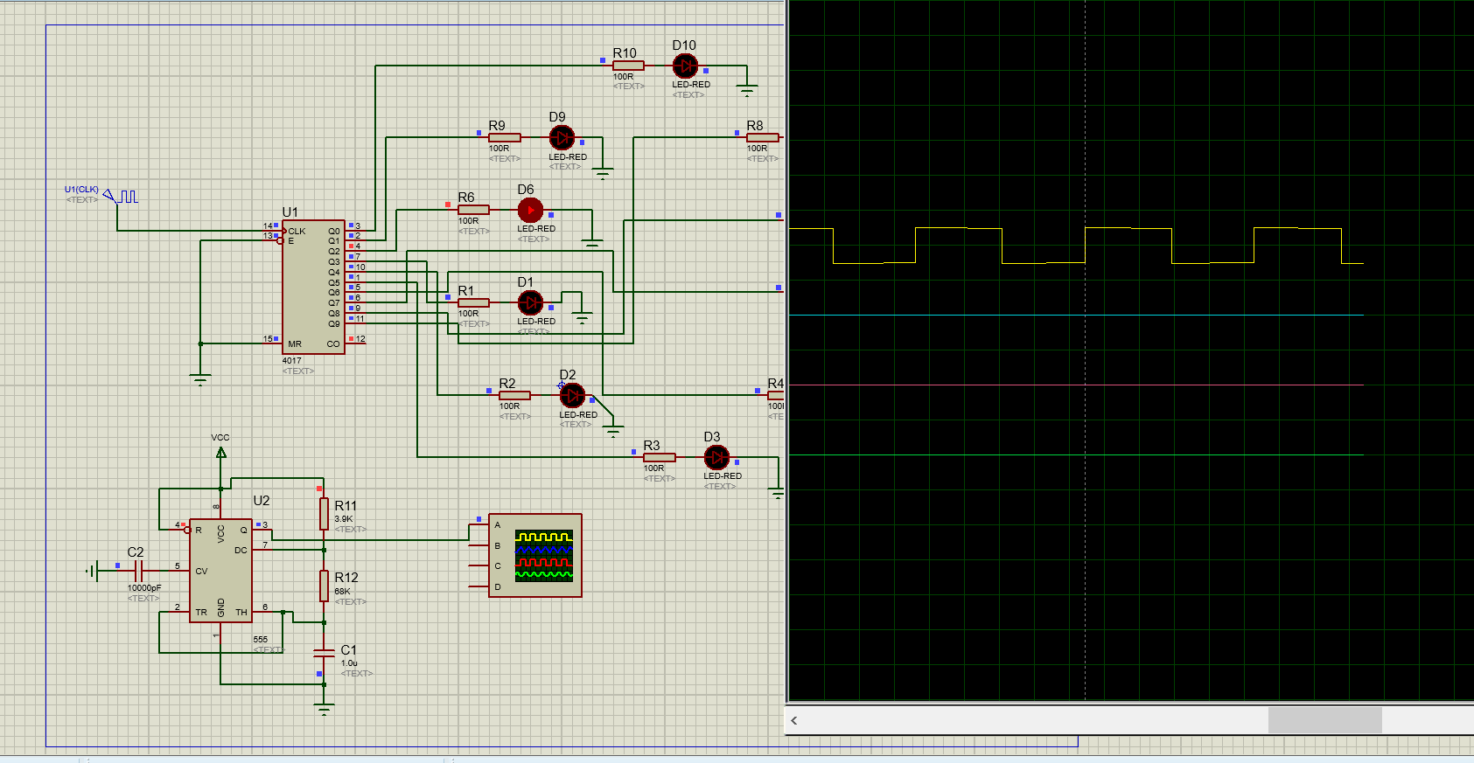Viewport: 1474px width, 763px height.
Task: Select LED D2 symbol
Action: coord(572,395)
